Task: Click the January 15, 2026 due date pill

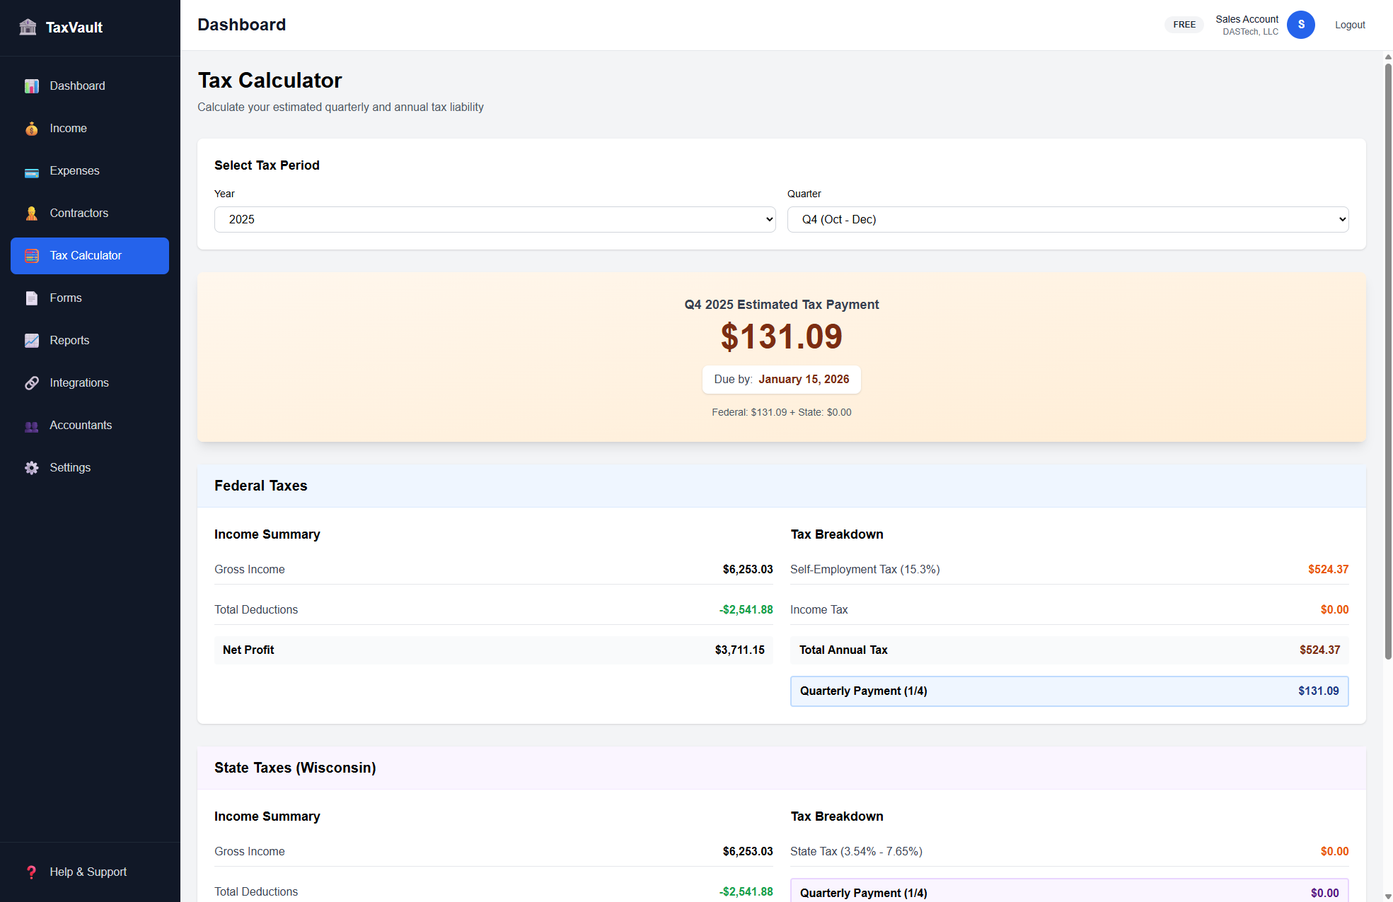Action: [781, 379]
